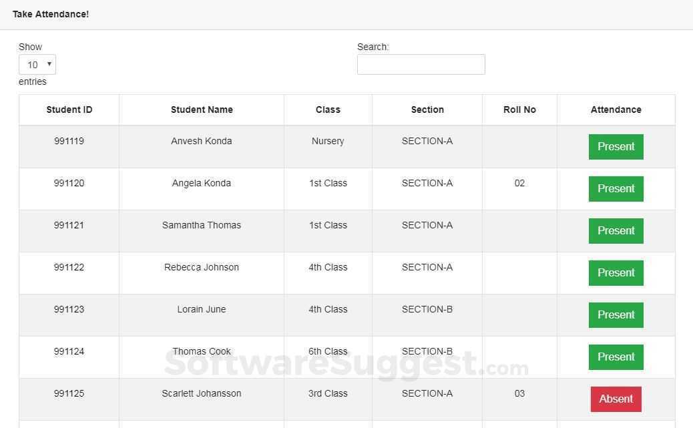Image resolution: width=693 pixels, height=428 pixels.
Task: Click the Take Attendance! panel heading
Action: (51, 14)
